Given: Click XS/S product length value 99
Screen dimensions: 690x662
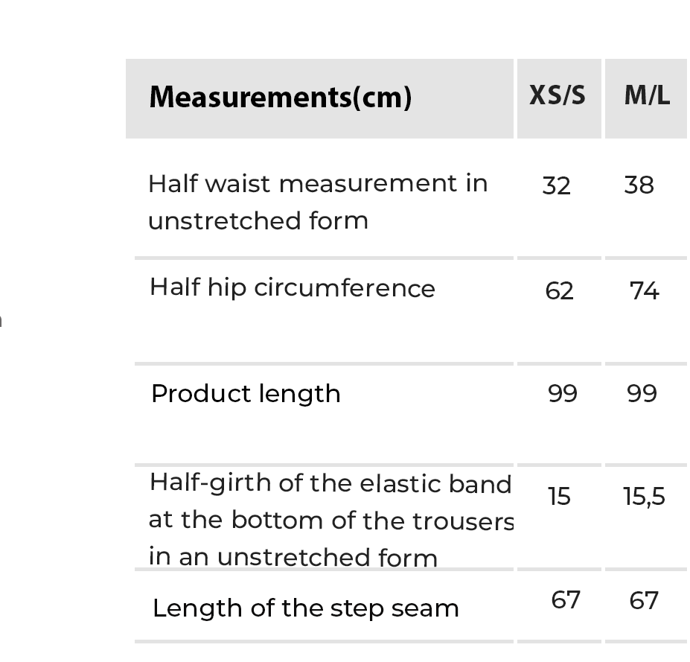Looking at the screenshot, I should 562,393.
